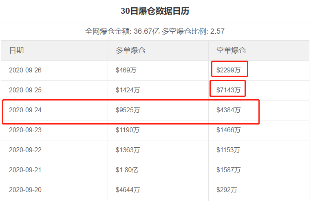Click the 全网爆仓金额 36.67亿 summary text
Screen dimensions: 311x201
click(x=122, y=31)
